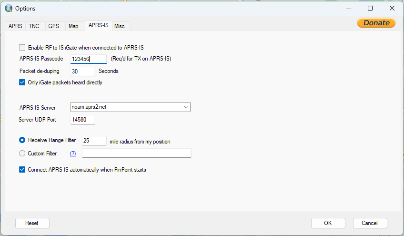Viewport: 404px width, 236px height.
Task: Click the (?) custom filter help link
Action: coord(73,154)
